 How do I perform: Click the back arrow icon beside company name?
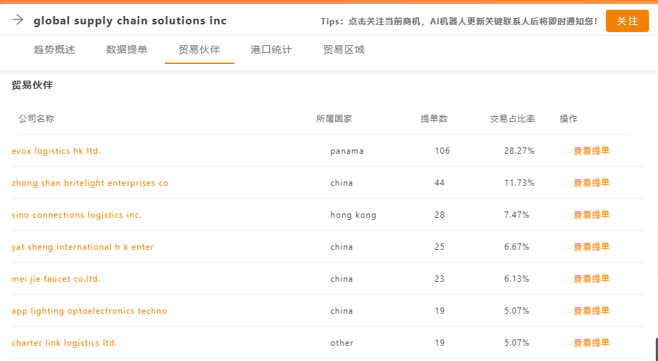(x=17, y=19)
